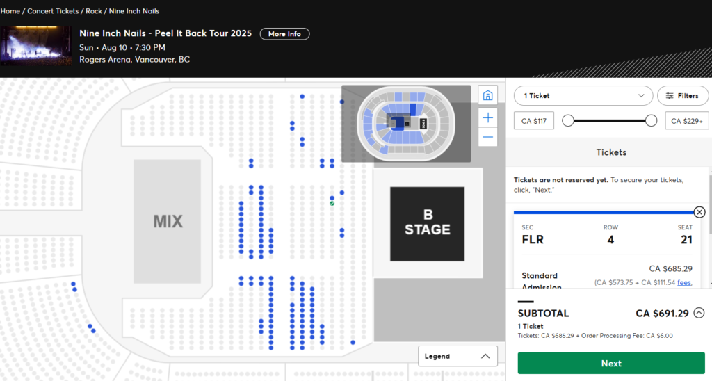Expand the Legend panel
712x381 pixels.
(458, 356)
